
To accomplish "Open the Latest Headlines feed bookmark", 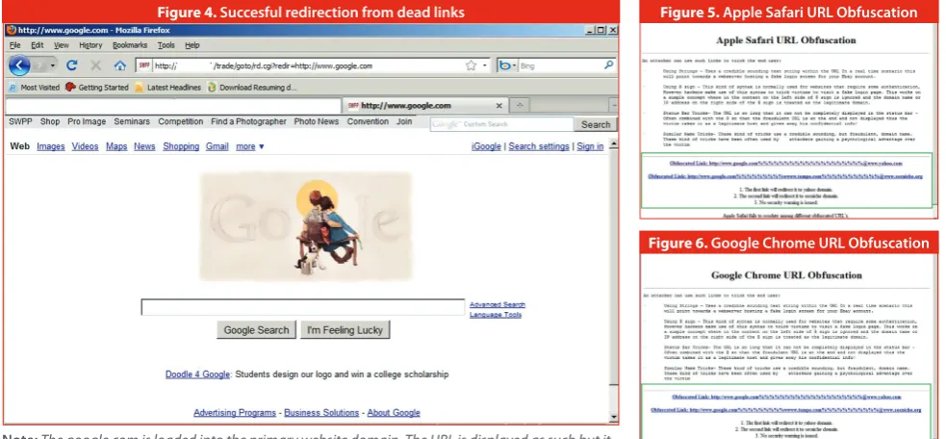I will [167, 87].
